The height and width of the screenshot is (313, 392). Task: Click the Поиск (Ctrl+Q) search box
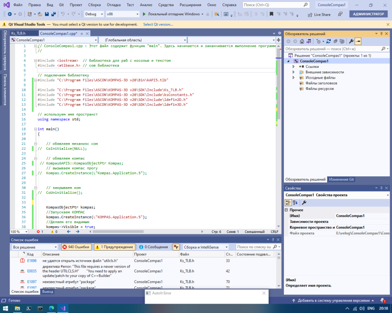tap(276, 5)
